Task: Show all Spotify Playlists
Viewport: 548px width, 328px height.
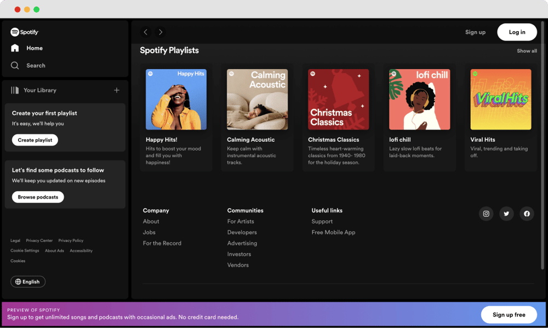Action: pyautogui.click(x=527, y=50)
